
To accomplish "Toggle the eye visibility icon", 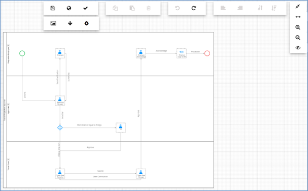I will (x=298, y=48).
